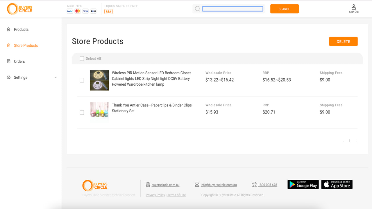The image size is (372, 209).
Task: Click the PayPal accepted payment icon
Action: point(70,11)
